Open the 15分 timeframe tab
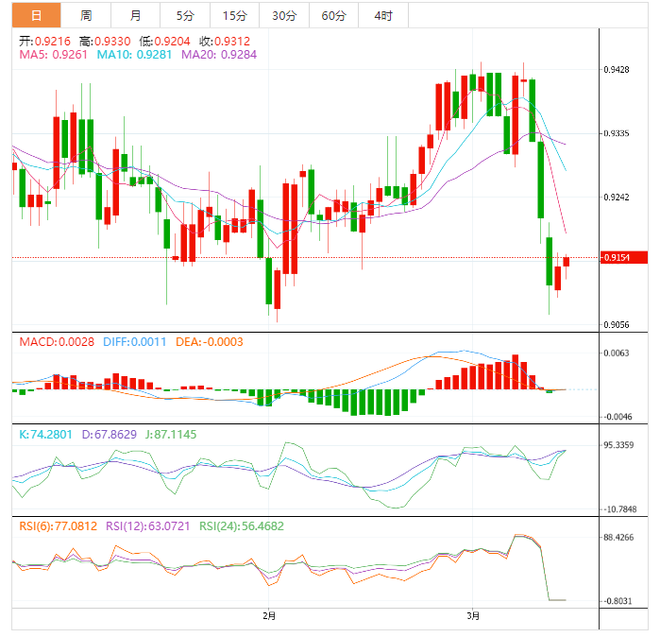660x637 pixels. pyautogui.click(x=234, y=15)
